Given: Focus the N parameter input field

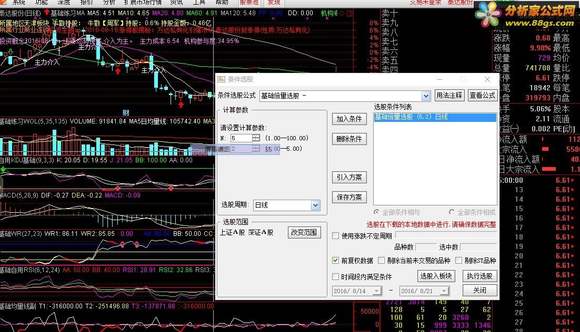Looking at the screenshot, I should tap(241, 138).
